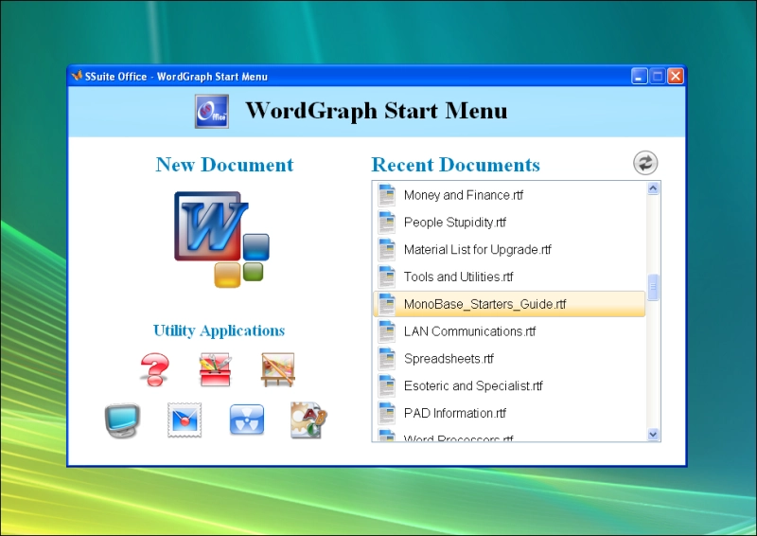Click the scroll down arrow of recent list

click(653, 435)
